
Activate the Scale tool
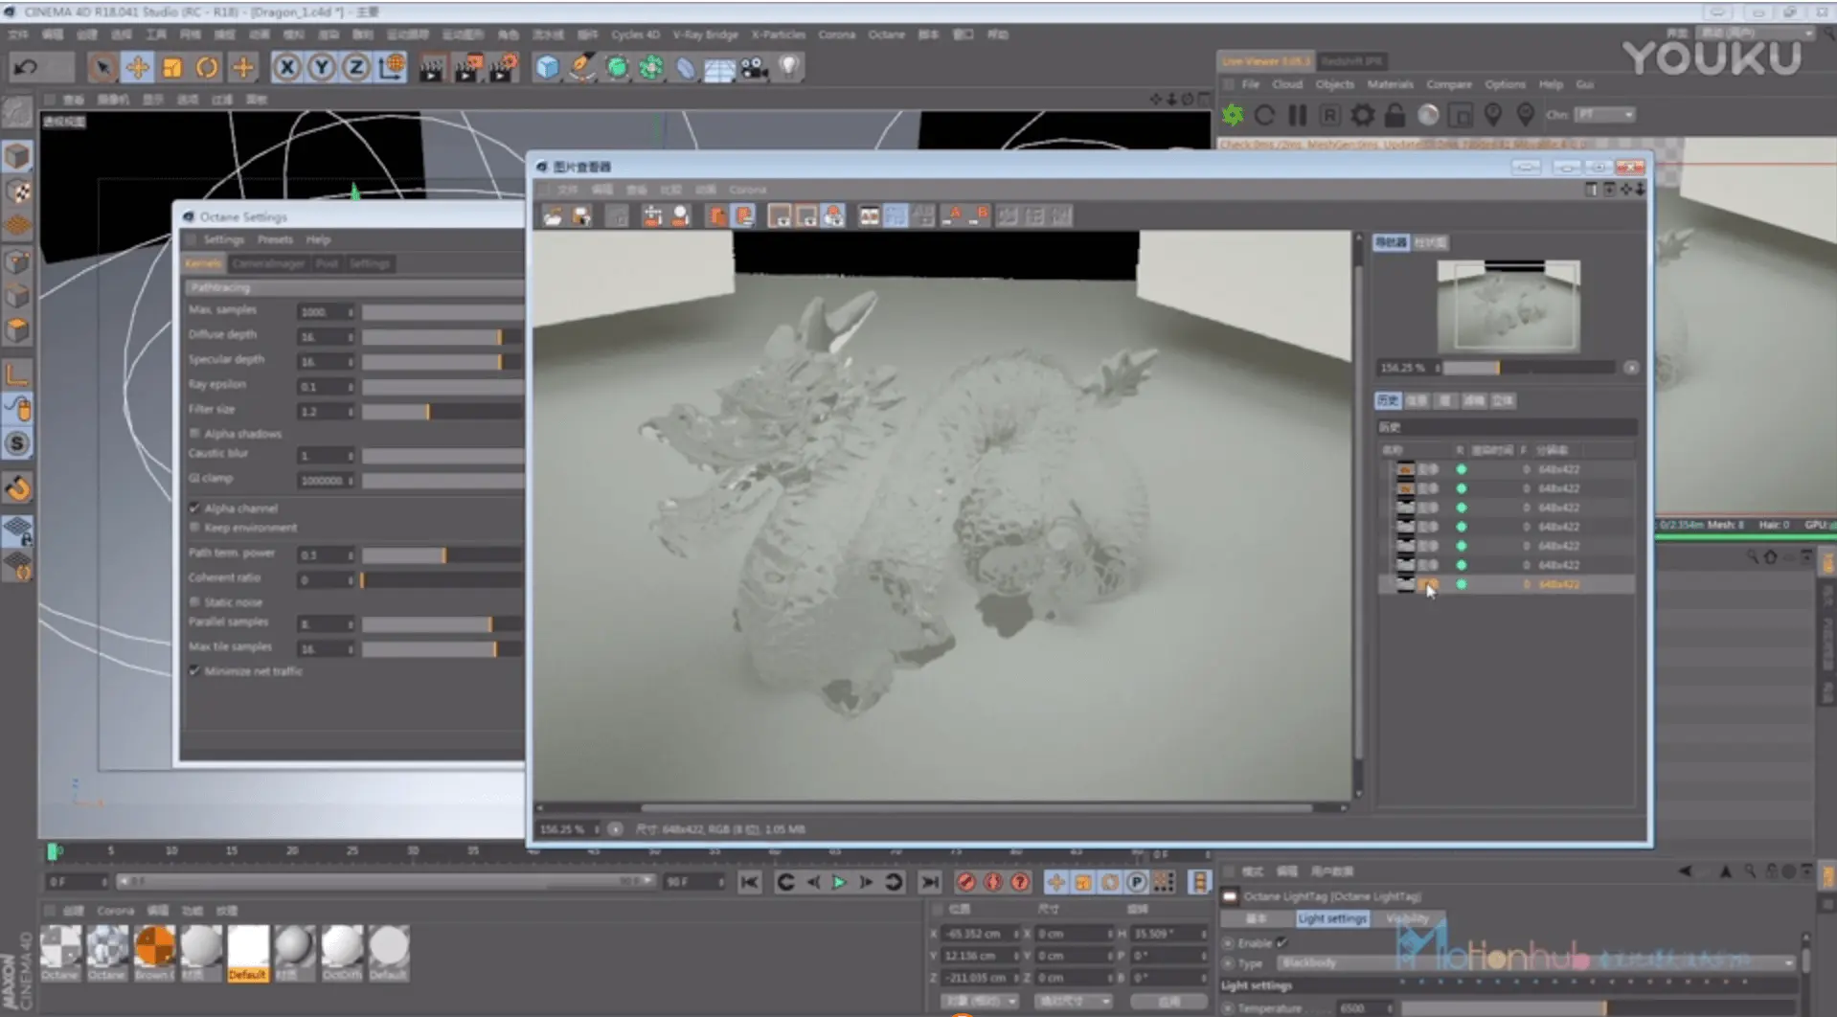pyautogui.click(x=172, y=67)
